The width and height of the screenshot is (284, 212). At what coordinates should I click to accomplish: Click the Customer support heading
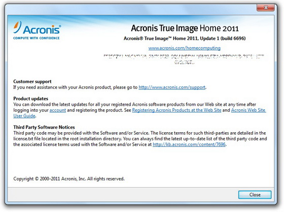[32, 81]
